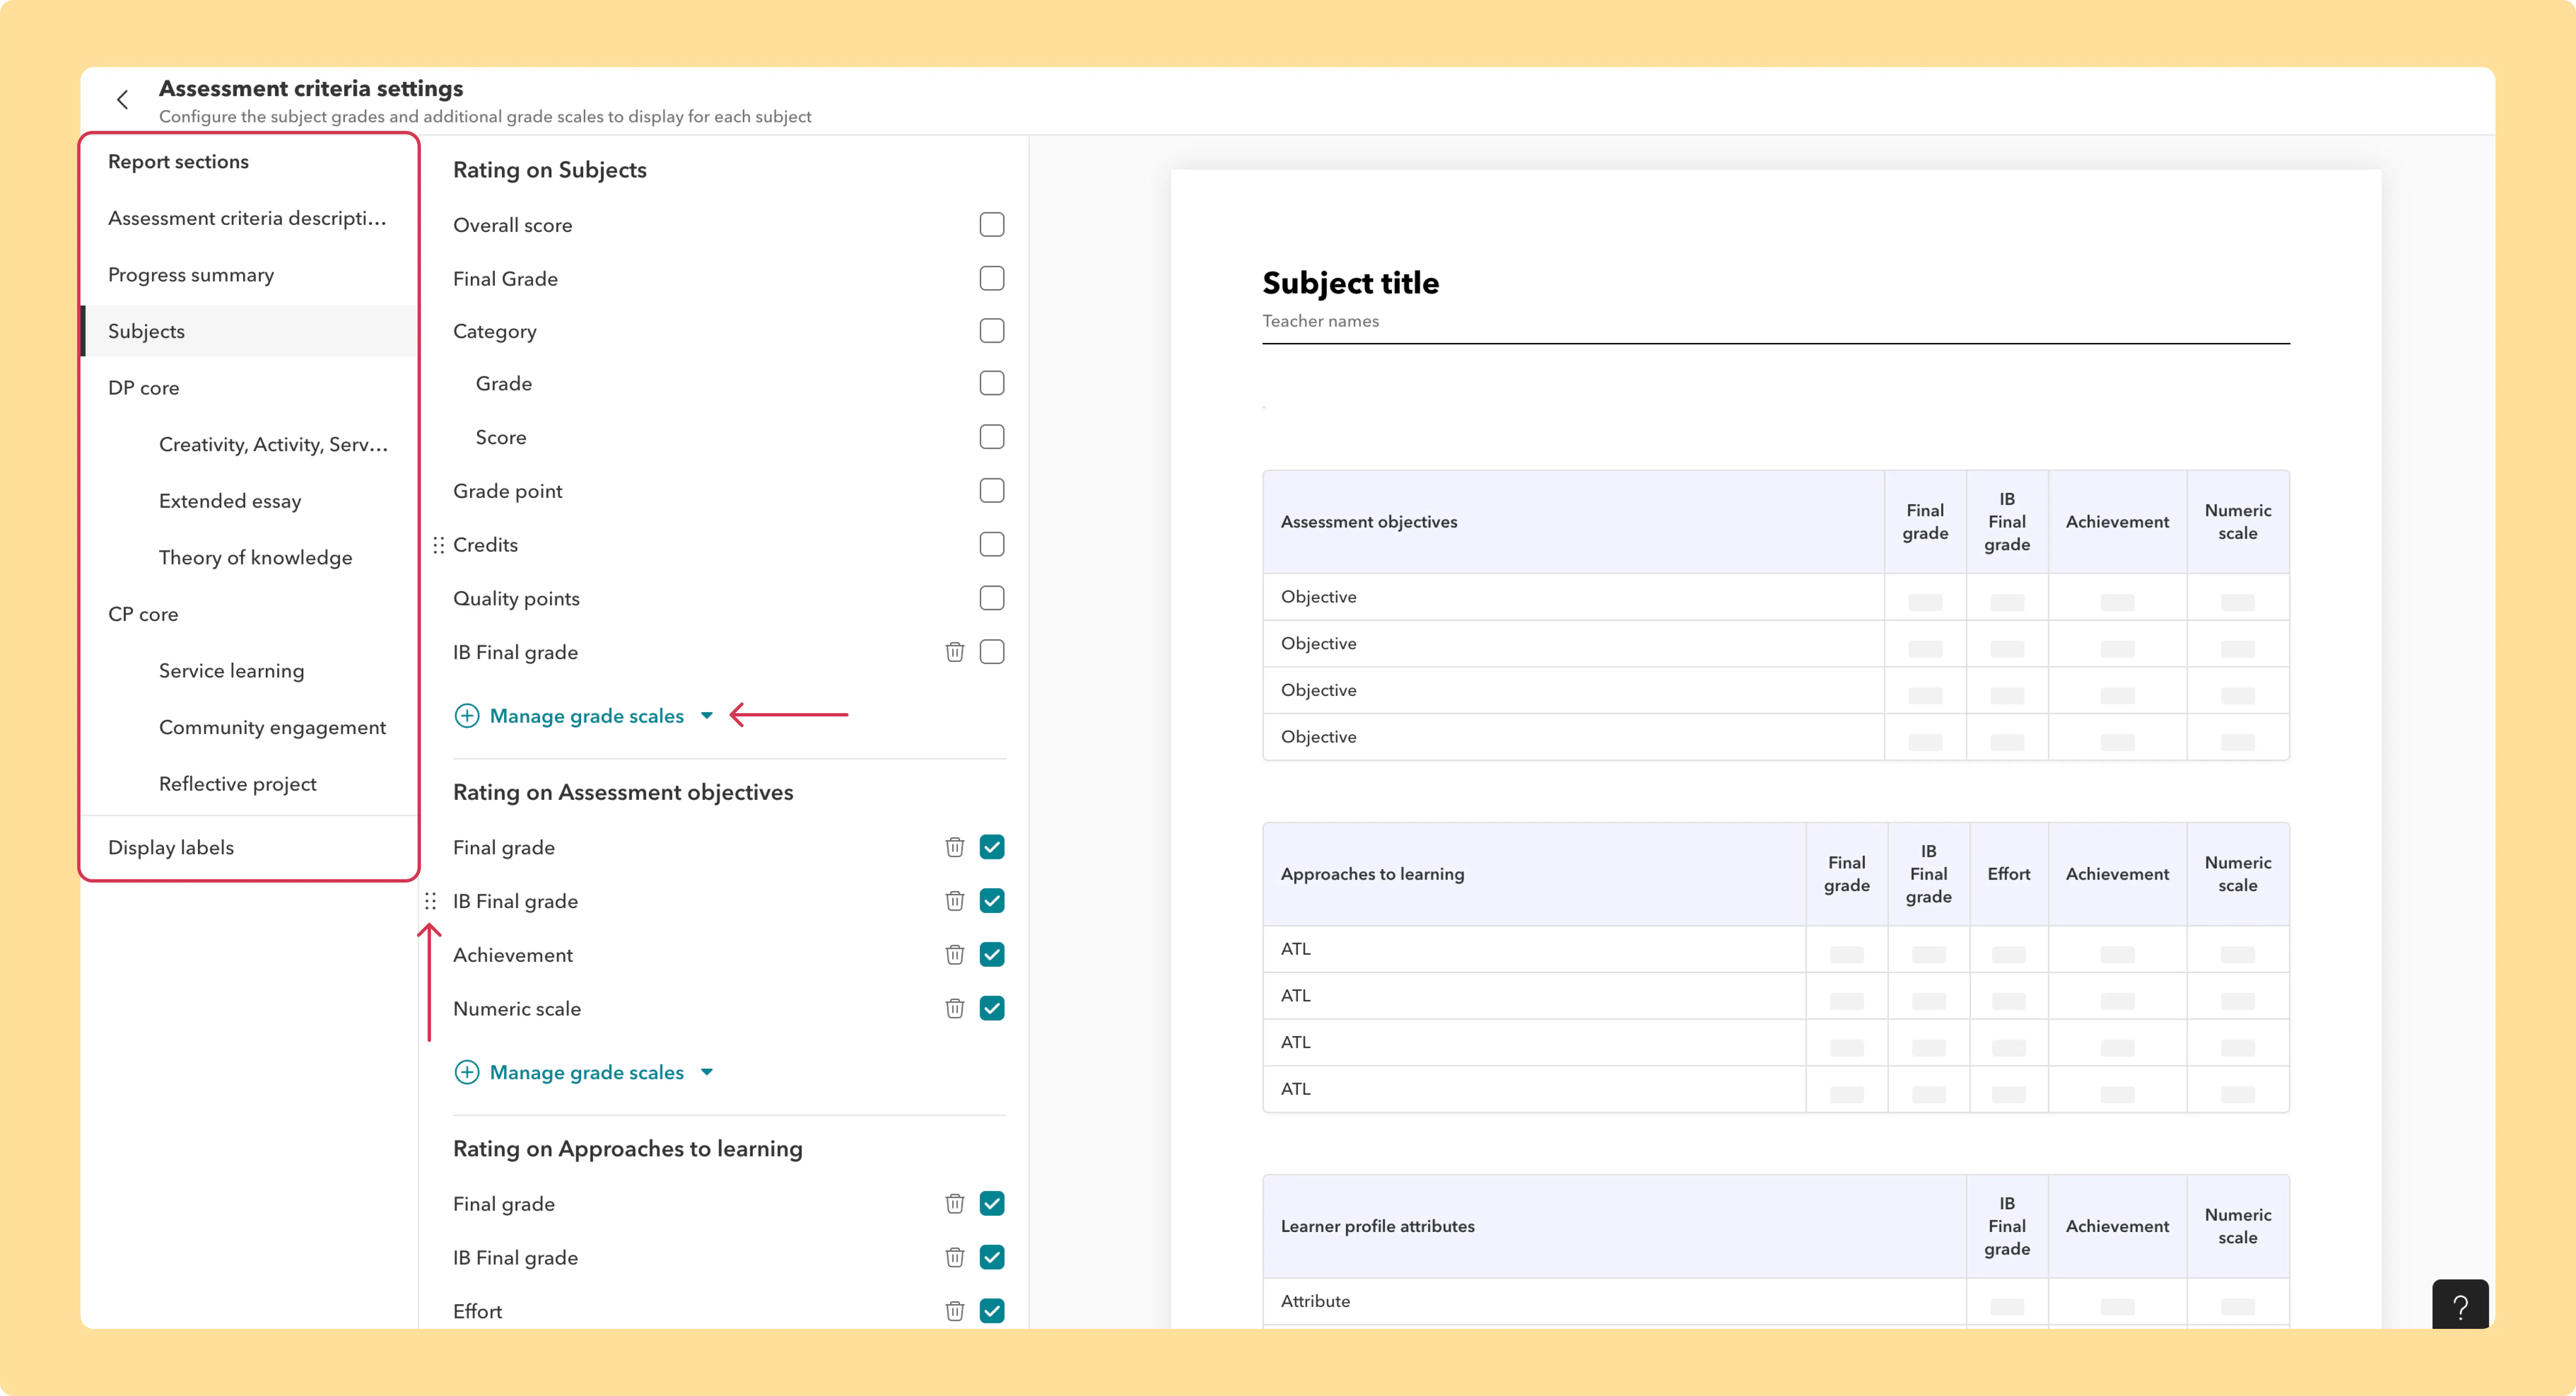2576x1396 pixels.
Task: Uncheck the Effort checkbox
Action: pyautogui.click(x=992, y=1311)
